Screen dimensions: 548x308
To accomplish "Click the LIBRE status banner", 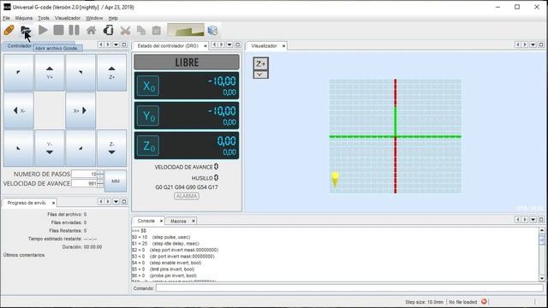I will click(187, 62).
